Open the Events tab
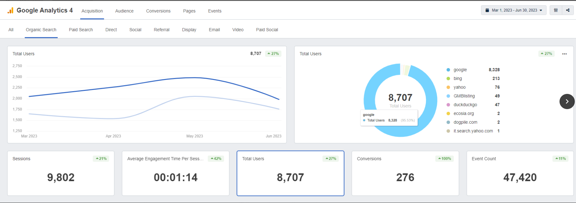 point(215,11)
